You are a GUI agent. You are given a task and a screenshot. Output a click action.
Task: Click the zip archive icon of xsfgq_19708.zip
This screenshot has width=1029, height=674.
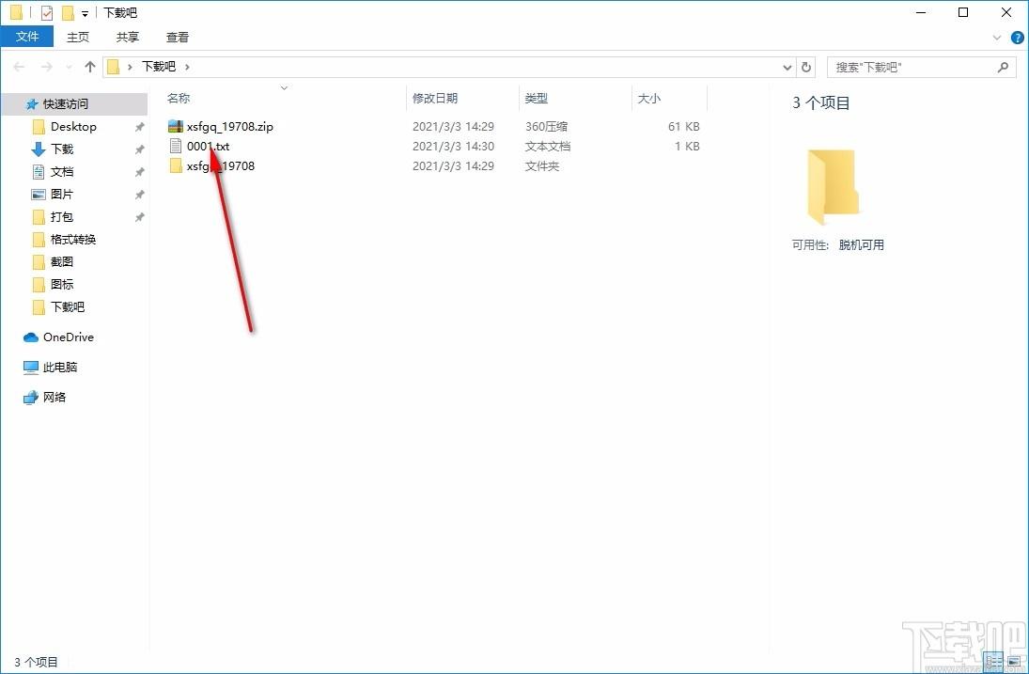[x=175, y=126]
